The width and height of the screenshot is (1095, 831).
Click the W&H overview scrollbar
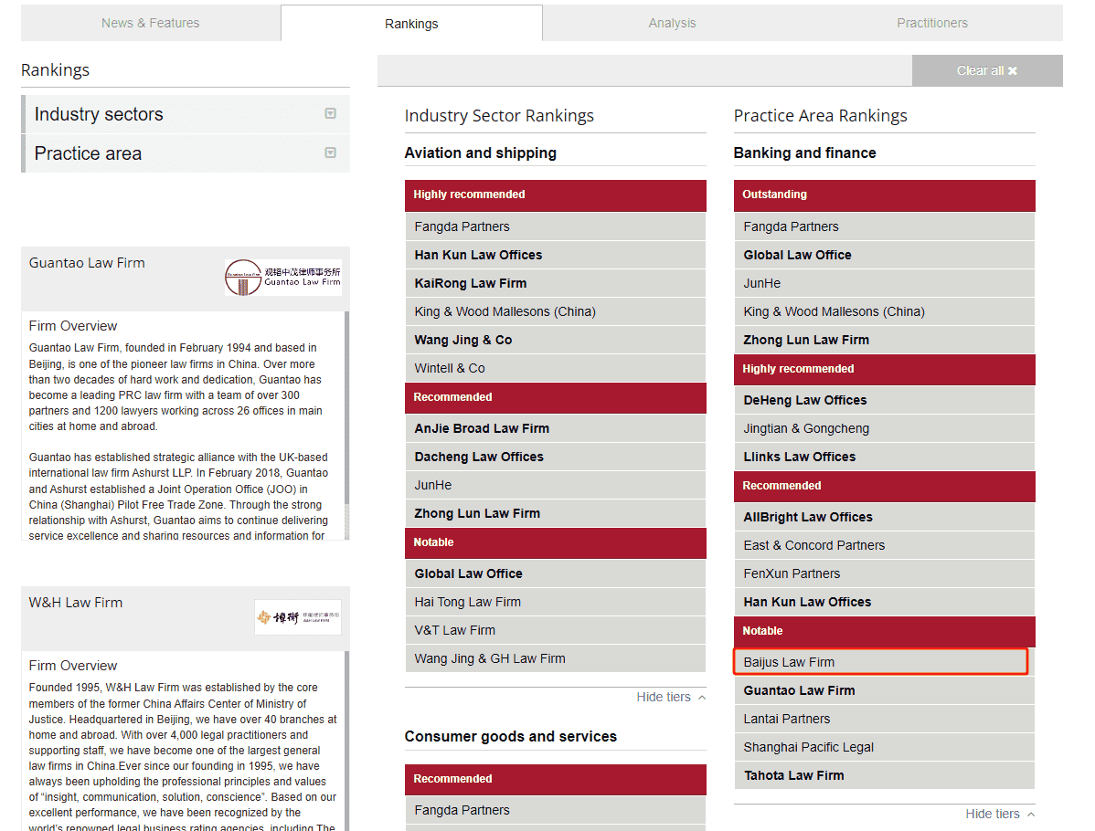347,741
